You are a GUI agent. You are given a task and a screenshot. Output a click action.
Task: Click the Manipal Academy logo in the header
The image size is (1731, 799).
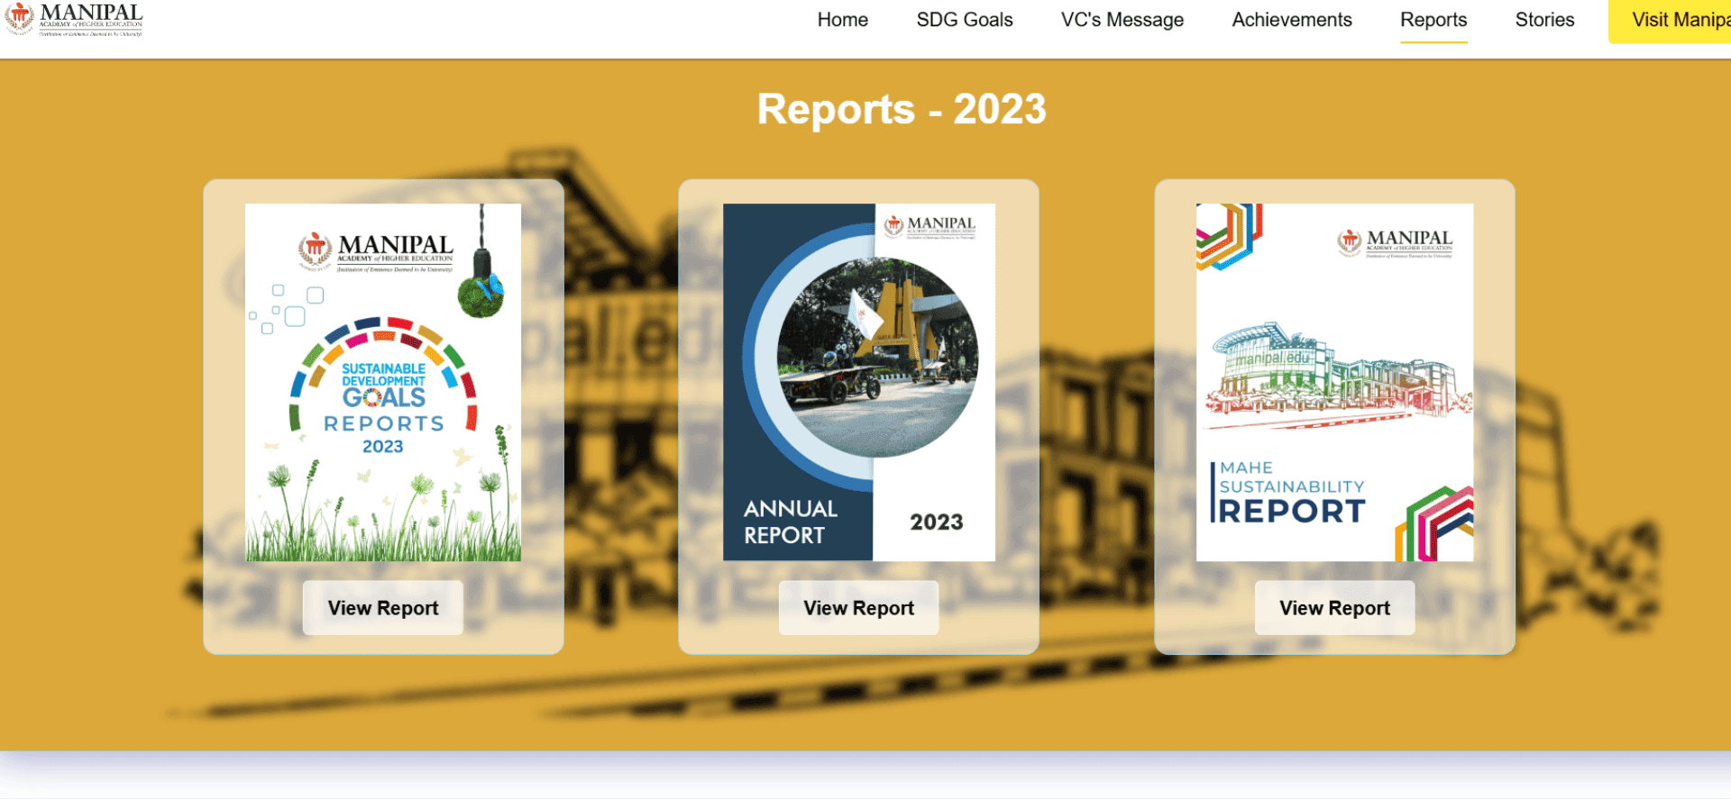74,19
